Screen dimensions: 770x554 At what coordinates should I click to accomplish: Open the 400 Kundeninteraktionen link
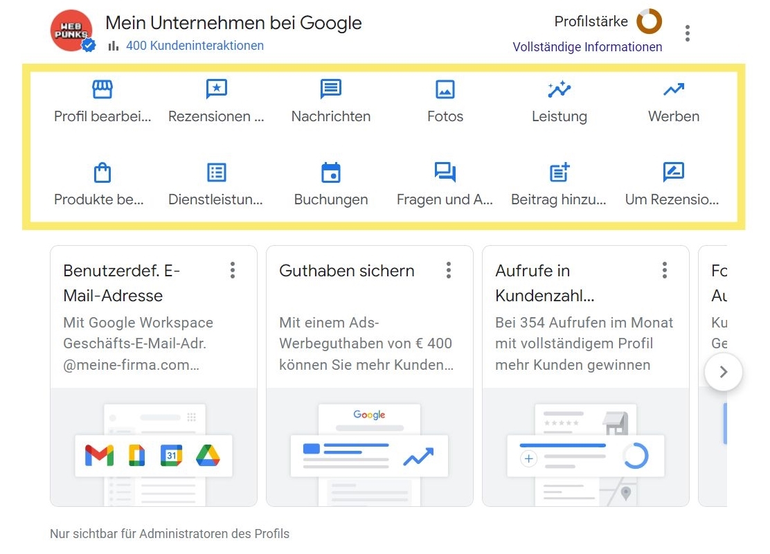(x=195, y=46)
